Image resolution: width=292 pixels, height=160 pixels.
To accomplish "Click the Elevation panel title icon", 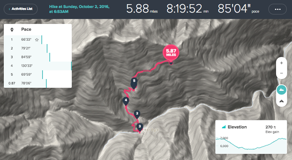I will point(224,127).
